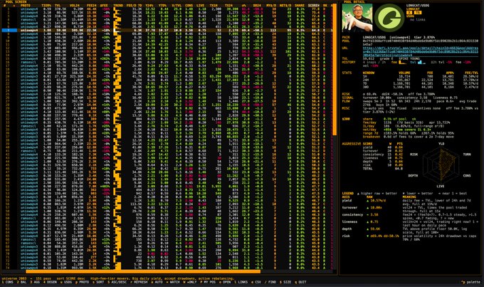Click the PROTO column header
The image size is (484, 287).
(x=26, y=6)
